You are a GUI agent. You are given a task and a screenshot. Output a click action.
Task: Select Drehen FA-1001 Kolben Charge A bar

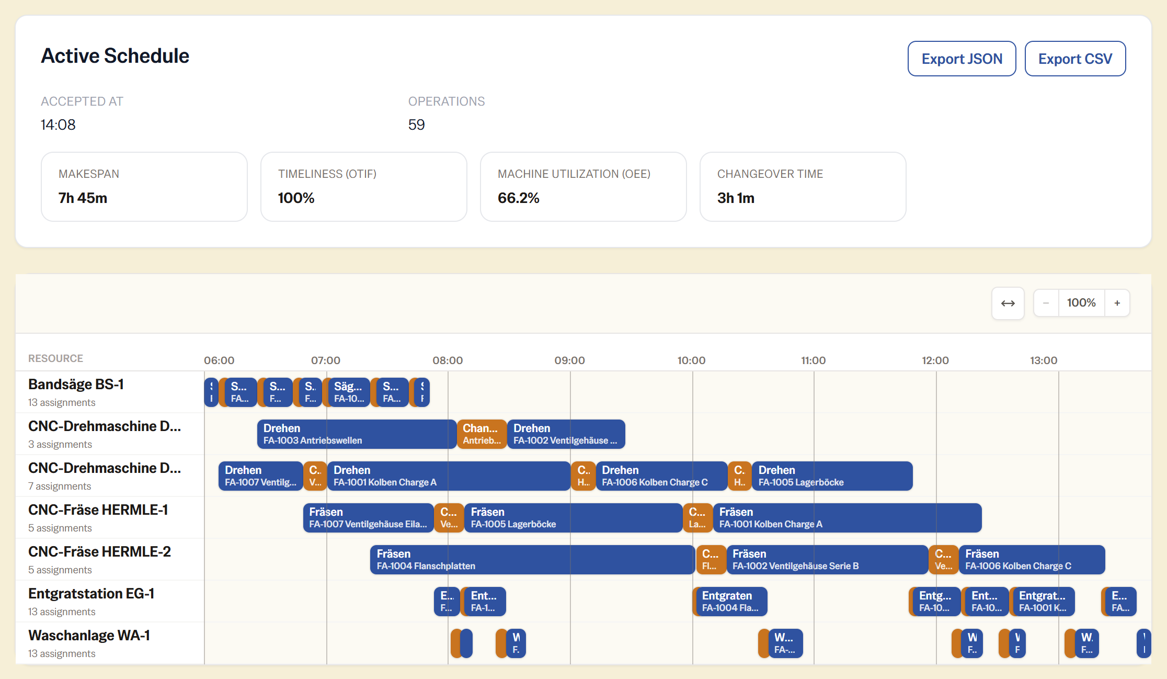click(x=449, y=476)
